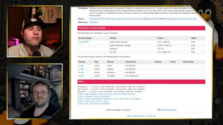Open the Reporting problems link
Image resolution: width=223 pixels, height=125 pixels.
point(169,110)
